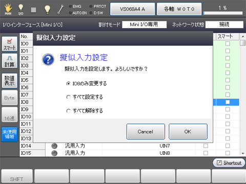Toggle the スマート checkbox for IO0

coord(228,43)
